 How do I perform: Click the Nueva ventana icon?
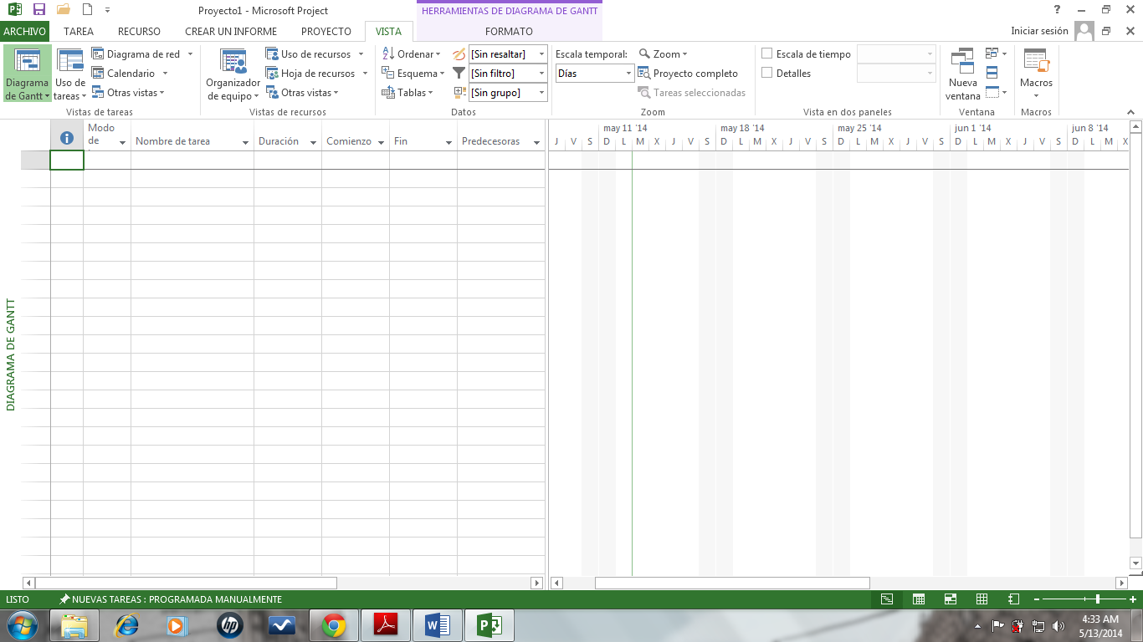click(x=962, y=63)
